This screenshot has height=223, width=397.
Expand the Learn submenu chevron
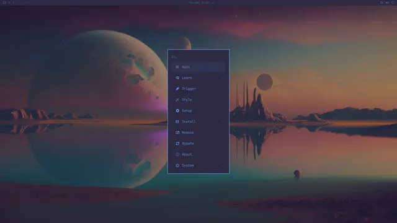click(x=222, y=78)
